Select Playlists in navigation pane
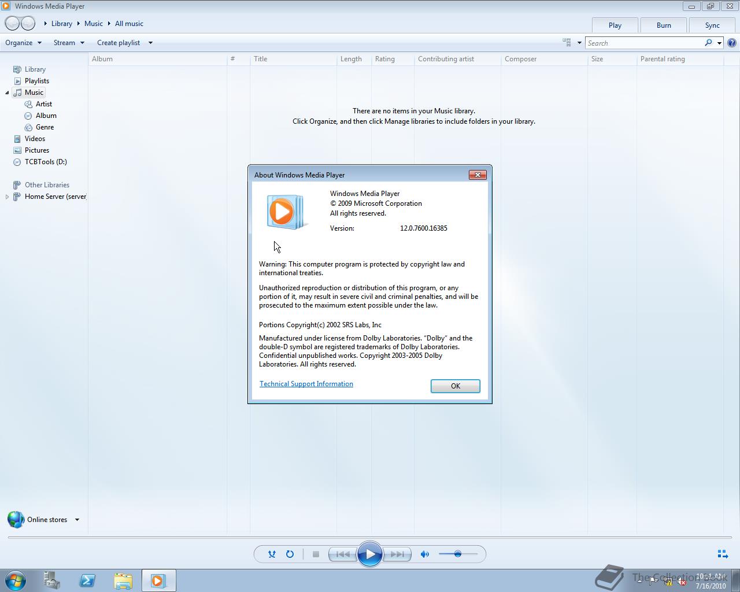740x592 pixels. click(x=37, y=81)
